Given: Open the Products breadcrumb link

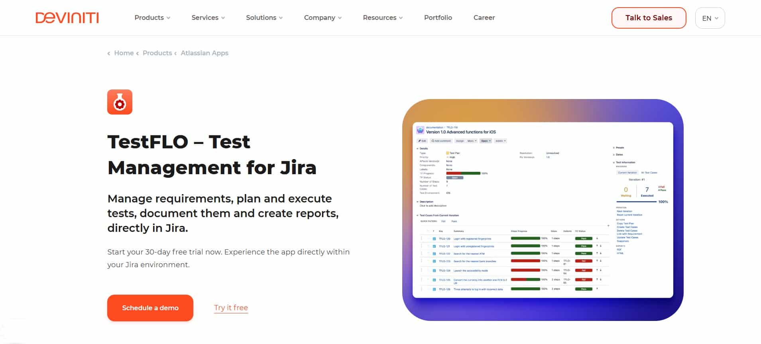Looking at the screenshot, I should [x=157, y=53].
